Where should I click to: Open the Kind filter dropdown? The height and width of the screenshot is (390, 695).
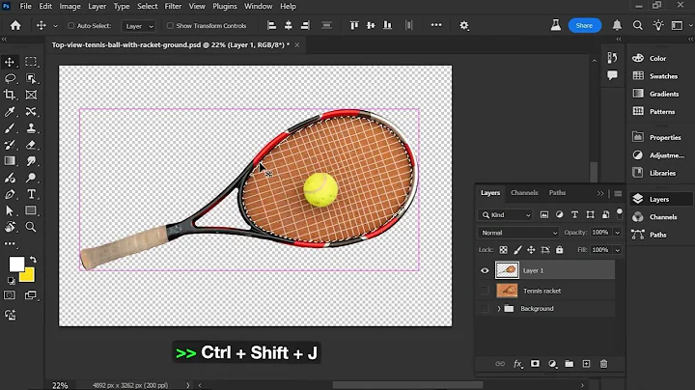[505, 215]
